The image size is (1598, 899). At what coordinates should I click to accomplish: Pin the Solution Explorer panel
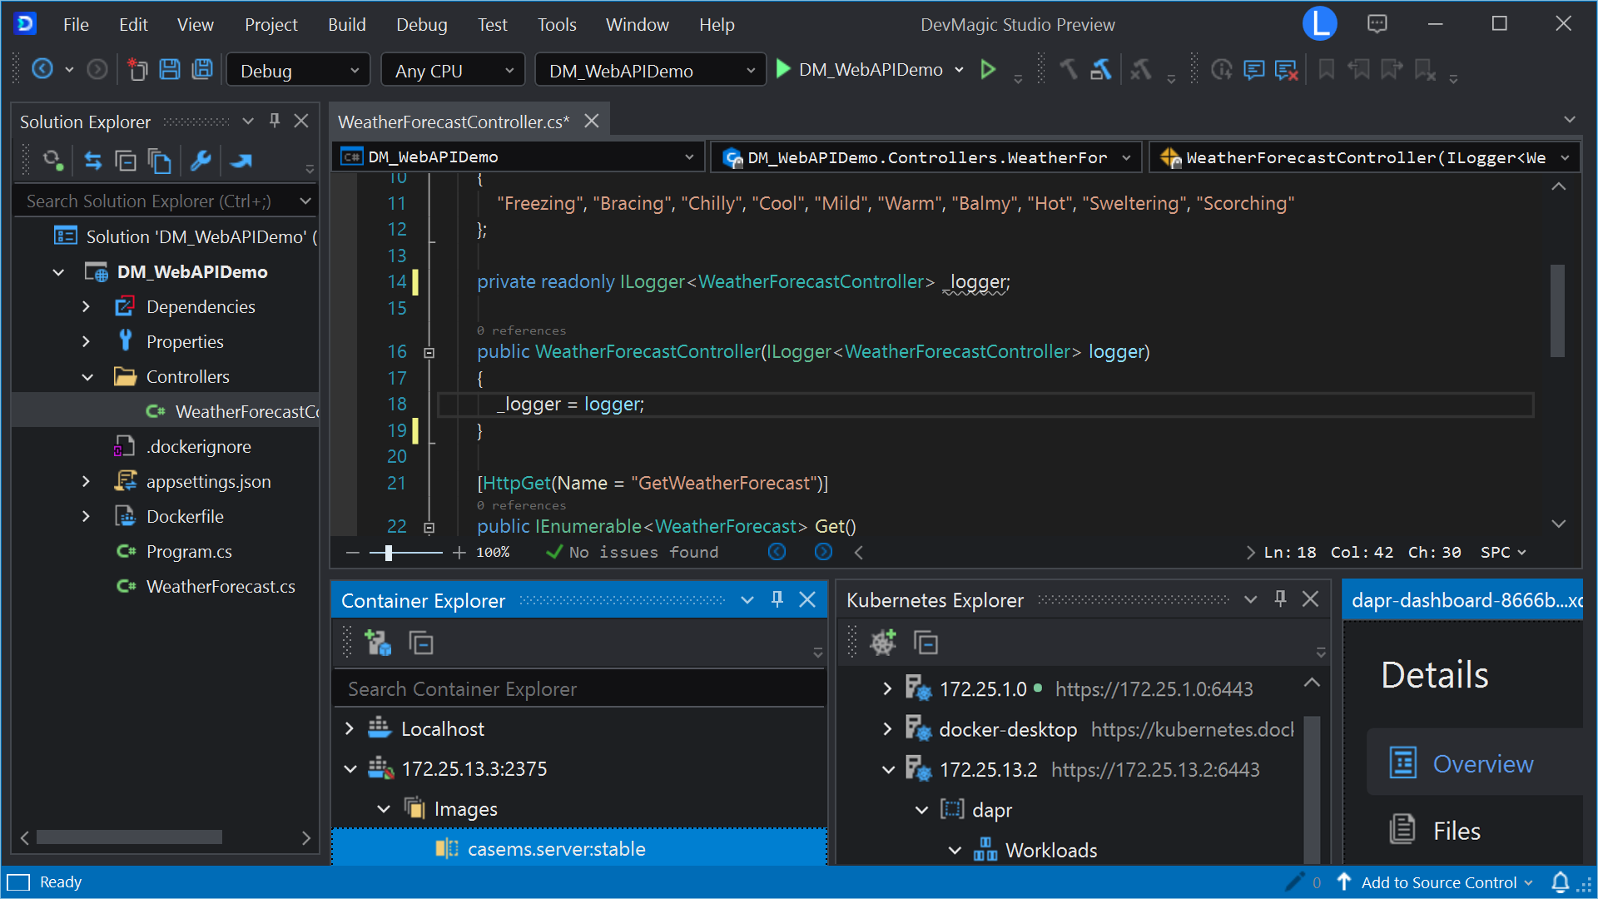tap(275, 122)
